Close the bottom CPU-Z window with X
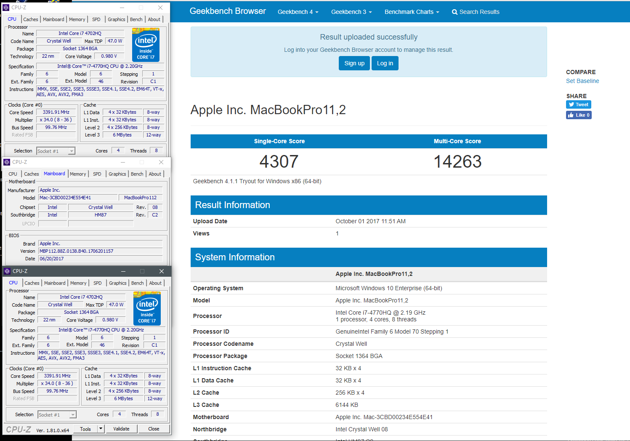The image size is (630, 441). (162, 271)
